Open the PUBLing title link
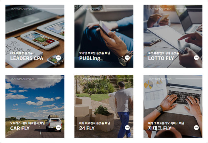 (x=90, y=58)
